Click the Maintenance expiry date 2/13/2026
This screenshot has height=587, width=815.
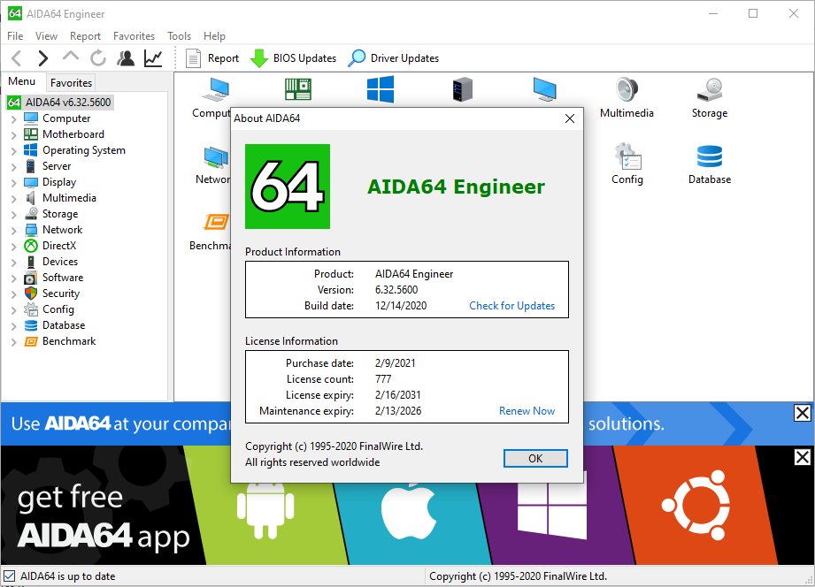click(x=398, y=411)
